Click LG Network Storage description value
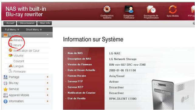Viewport: 195px width, 110px height. pos(123,59)
